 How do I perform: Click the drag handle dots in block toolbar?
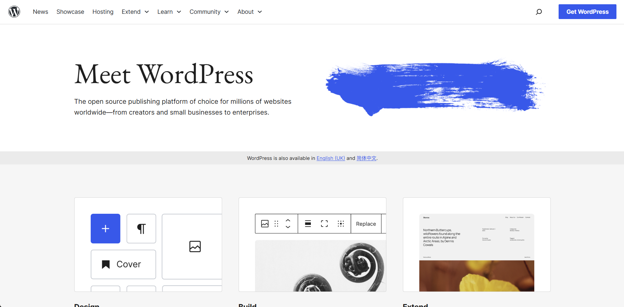click(276, 224)
